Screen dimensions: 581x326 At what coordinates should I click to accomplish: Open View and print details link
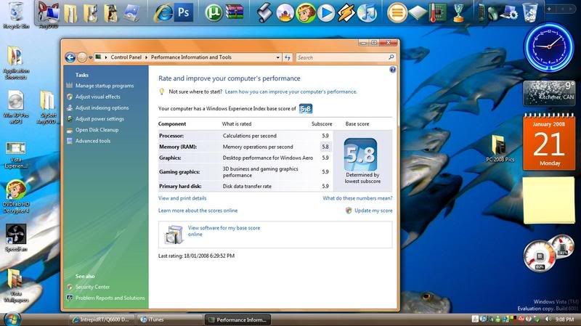(x=182, y=198)
